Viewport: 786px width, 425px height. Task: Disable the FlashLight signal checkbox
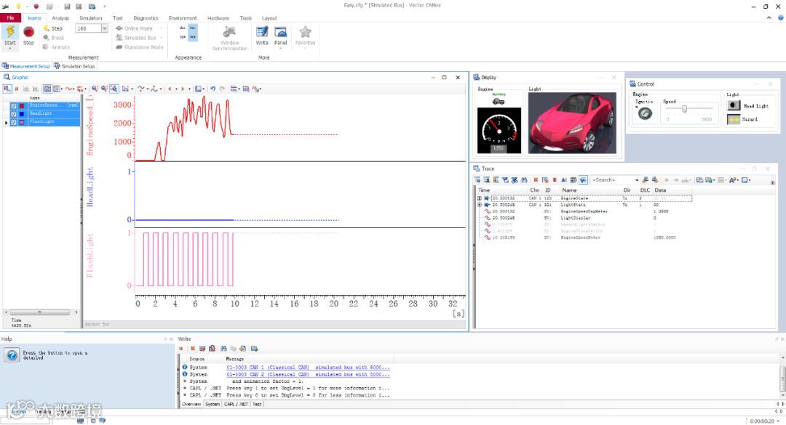click(x=14, y=122)
